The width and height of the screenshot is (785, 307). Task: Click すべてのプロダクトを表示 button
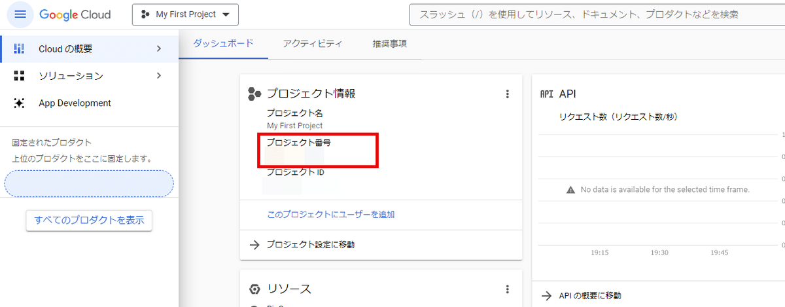(89, 220)
